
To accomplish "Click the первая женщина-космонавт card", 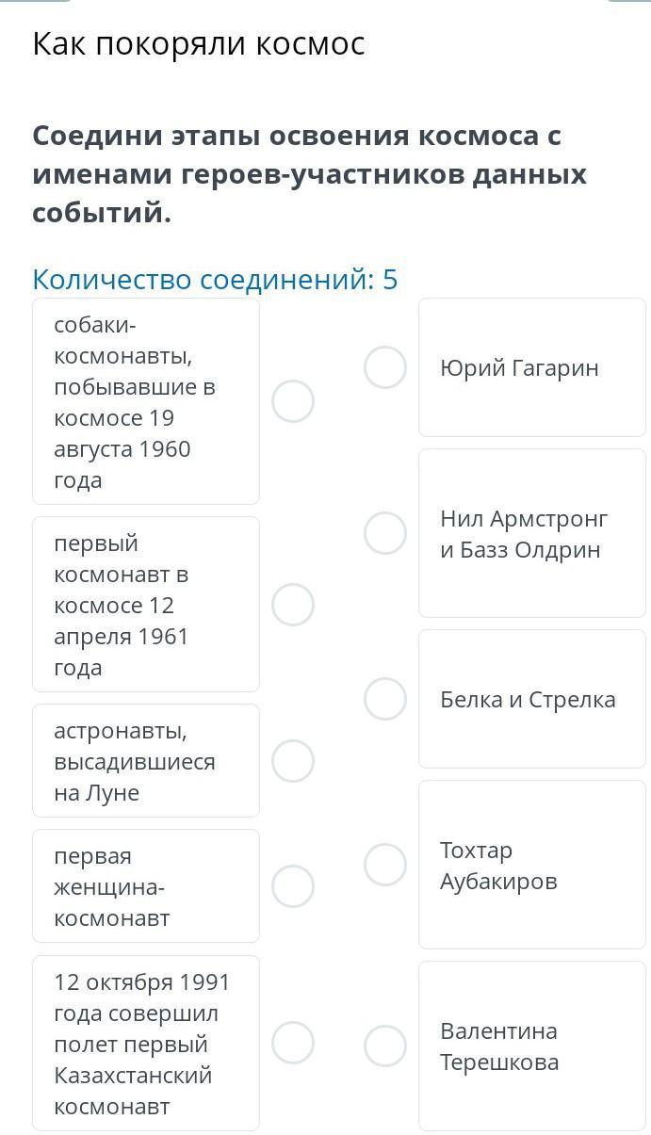I will coord(146,886).
